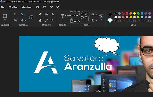153x97 pixels.
Task: Pick the small white palette swatch
Action: tap(116, 17)
